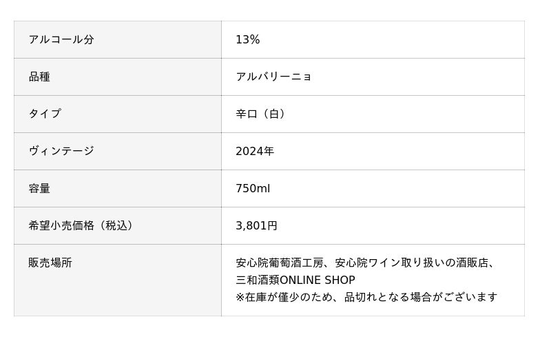Screen dimensions: 551x337
Task: Select the 2024年 vintage value
Action: (x=255, y=152)
